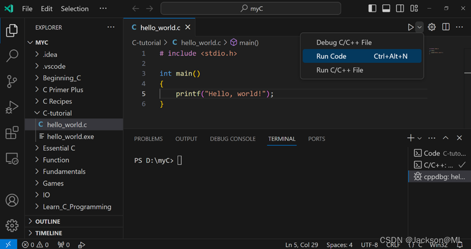
Task: Click the code minimap preview
Action: coord(436,51)
